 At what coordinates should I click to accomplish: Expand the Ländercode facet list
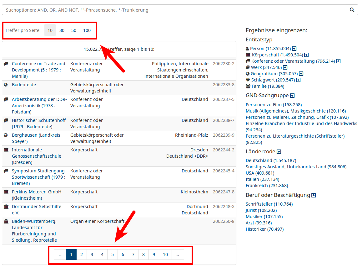[x=279, y=152]
